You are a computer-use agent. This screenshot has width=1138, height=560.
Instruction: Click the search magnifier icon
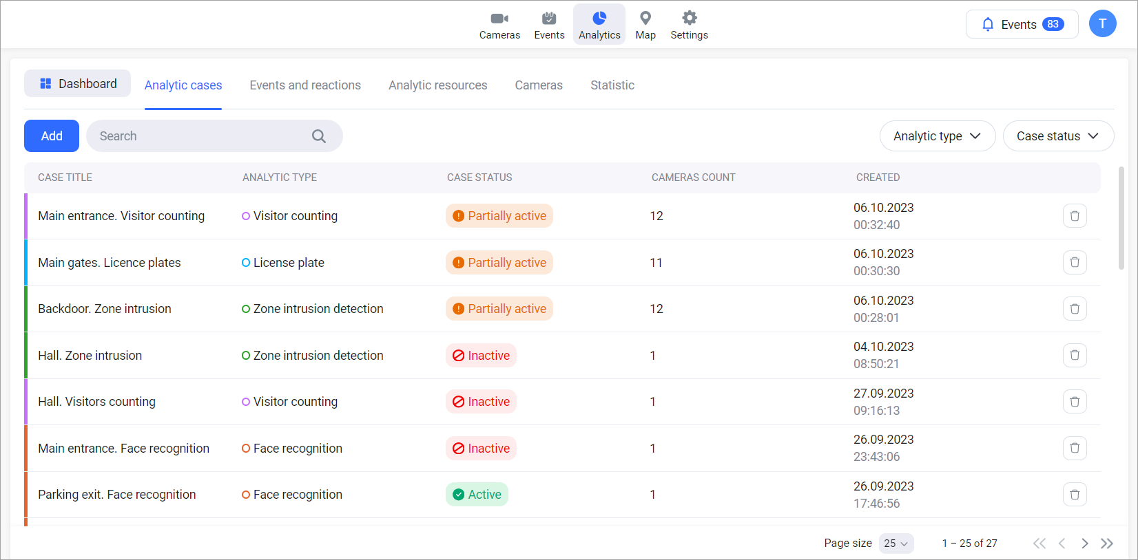(x=318, y=136)
